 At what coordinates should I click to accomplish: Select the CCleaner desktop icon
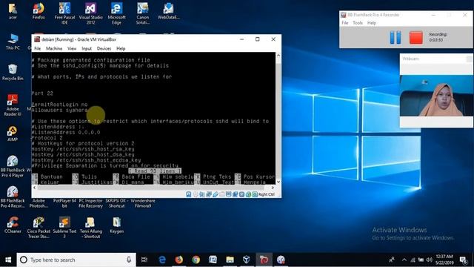pos(13,225)
